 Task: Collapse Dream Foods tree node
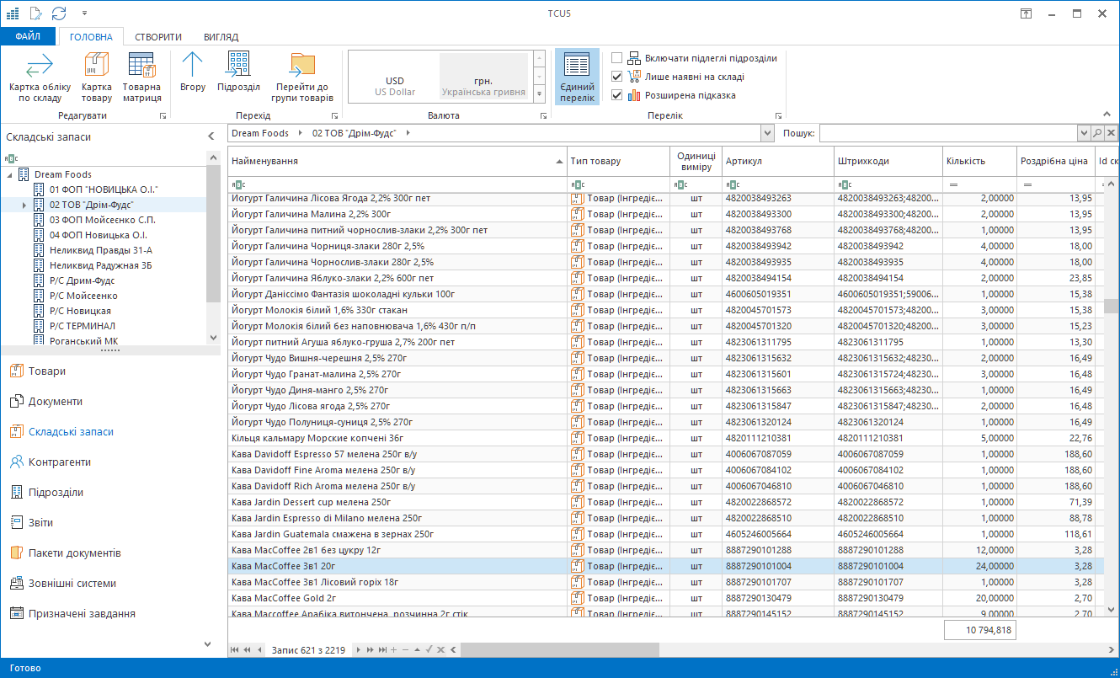pos(9,174)
